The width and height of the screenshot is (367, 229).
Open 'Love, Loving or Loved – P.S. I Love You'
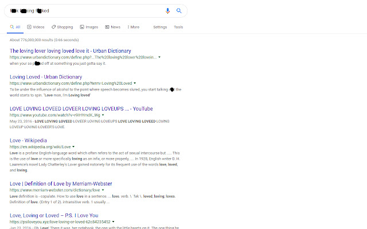tap(54, 215)
